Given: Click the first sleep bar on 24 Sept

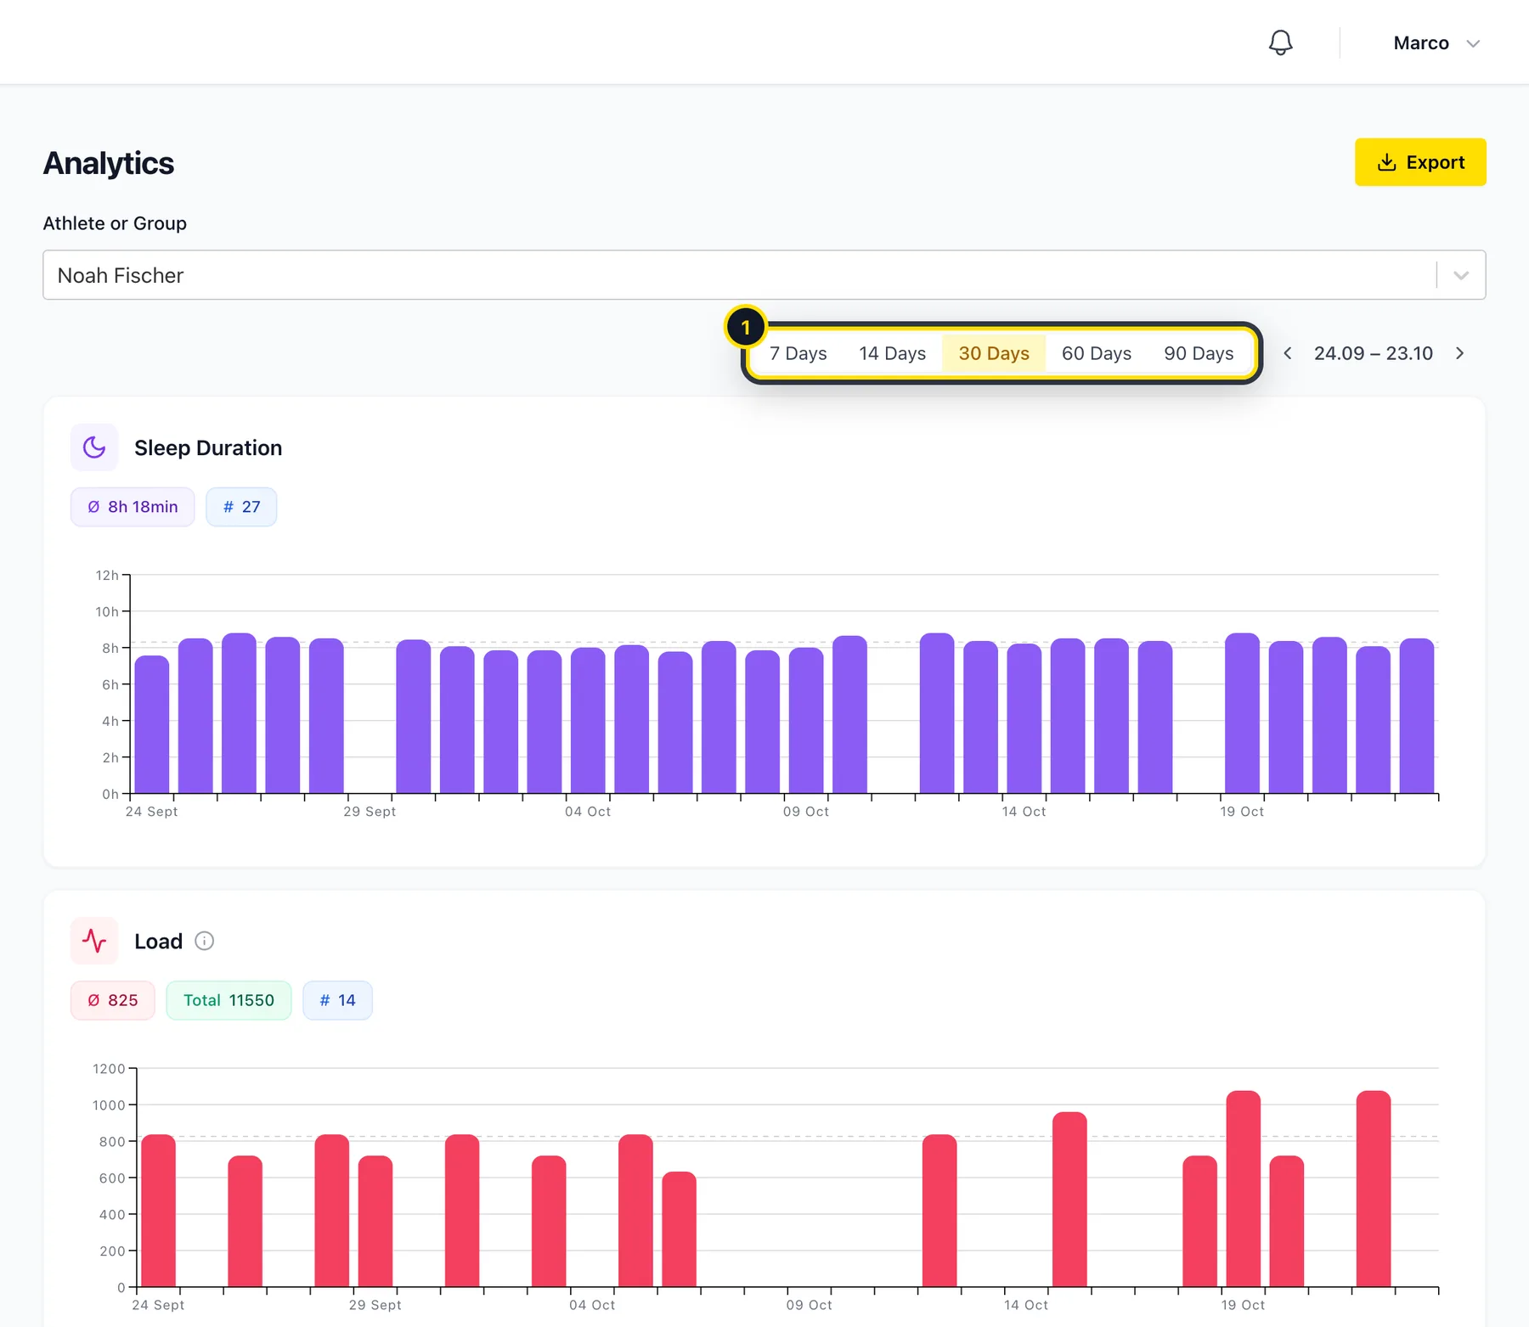Looking at the screenshot, I should click(x=152, y=724).
